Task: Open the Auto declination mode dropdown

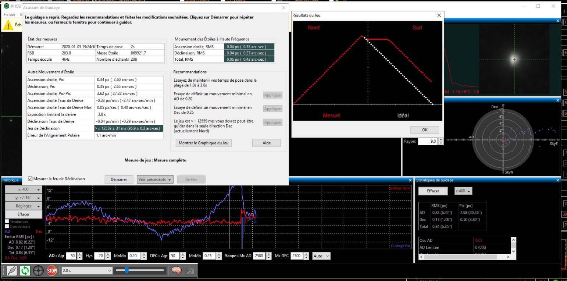Action: (321, 256)
